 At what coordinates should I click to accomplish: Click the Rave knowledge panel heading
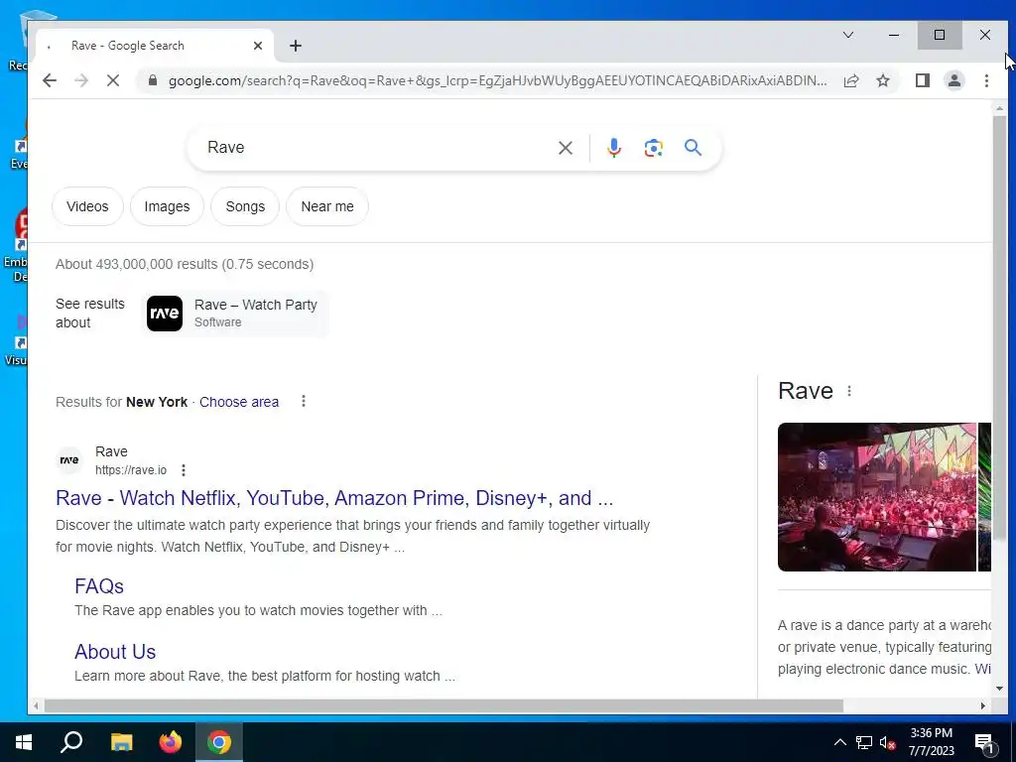click(806, 391)
